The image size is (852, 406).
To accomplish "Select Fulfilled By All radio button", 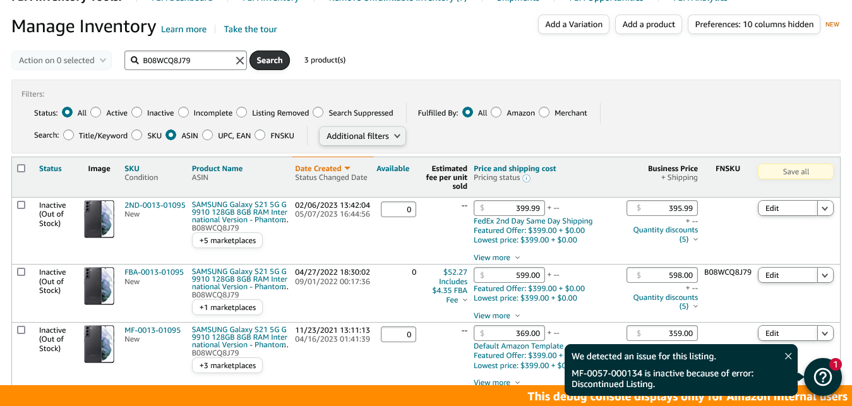I will pos(468,112).
